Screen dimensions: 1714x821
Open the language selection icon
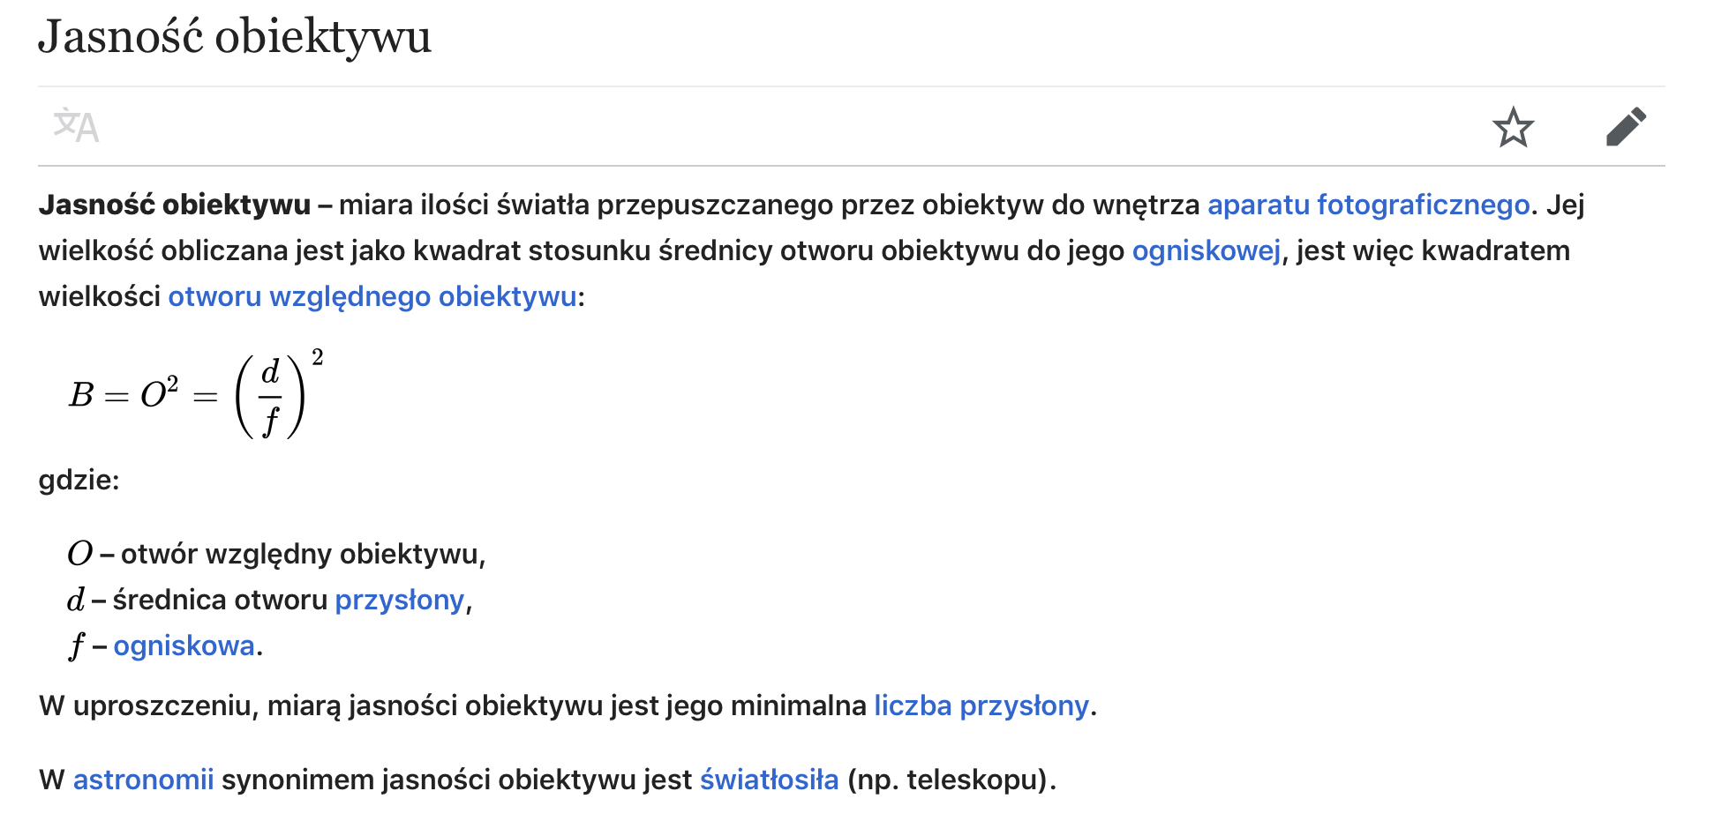(76, 126)
